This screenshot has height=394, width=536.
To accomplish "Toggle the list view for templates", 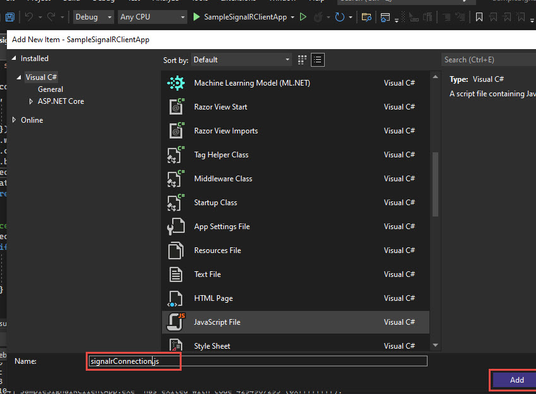I will (x=318, y=59).
